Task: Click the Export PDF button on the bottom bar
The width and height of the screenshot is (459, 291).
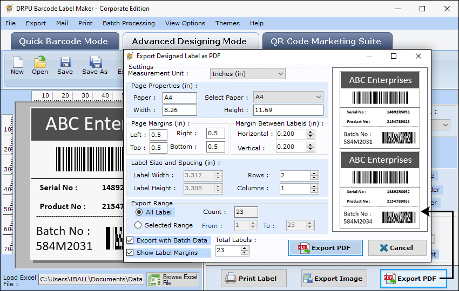Action: tap(413, 279)
